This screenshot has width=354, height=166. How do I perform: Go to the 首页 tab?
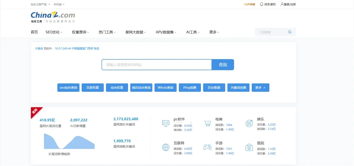[x=34, y=32]
